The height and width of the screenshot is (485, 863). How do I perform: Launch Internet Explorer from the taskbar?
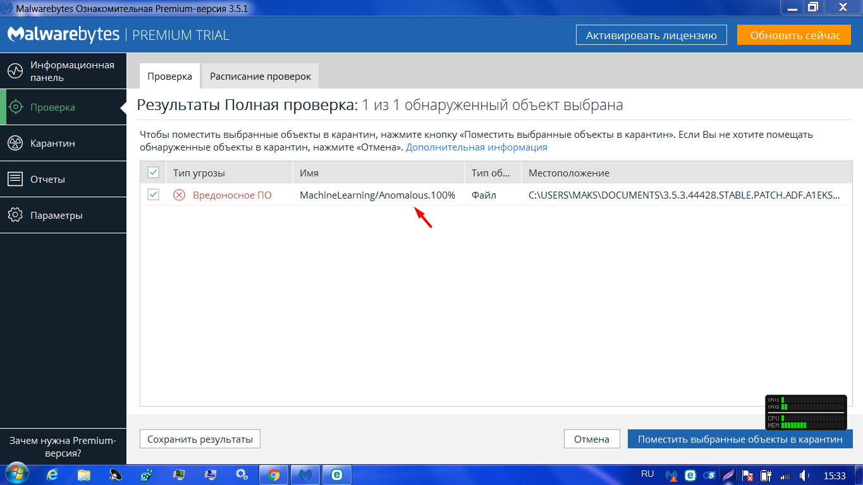(52, 474)
